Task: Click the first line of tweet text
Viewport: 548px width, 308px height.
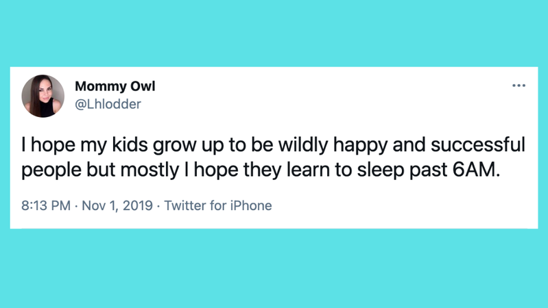Action: 273,145
